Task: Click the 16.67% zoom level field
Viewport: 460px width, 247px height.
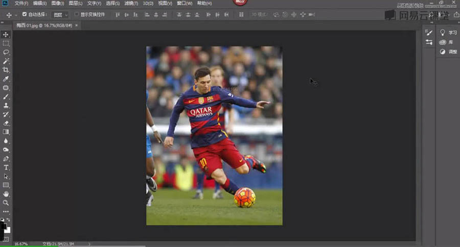Action: [x=21, y=244]
